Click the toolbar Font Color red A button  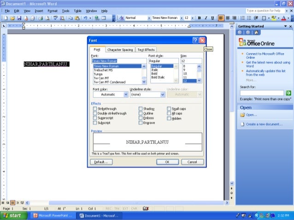pyautogui.click(x=284, y=18)
